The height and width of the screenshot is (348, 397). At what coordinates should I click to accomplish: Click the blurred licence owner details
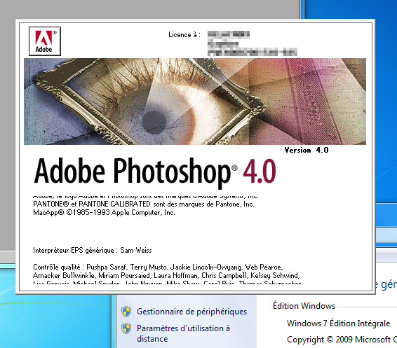(x=253, y=43)
